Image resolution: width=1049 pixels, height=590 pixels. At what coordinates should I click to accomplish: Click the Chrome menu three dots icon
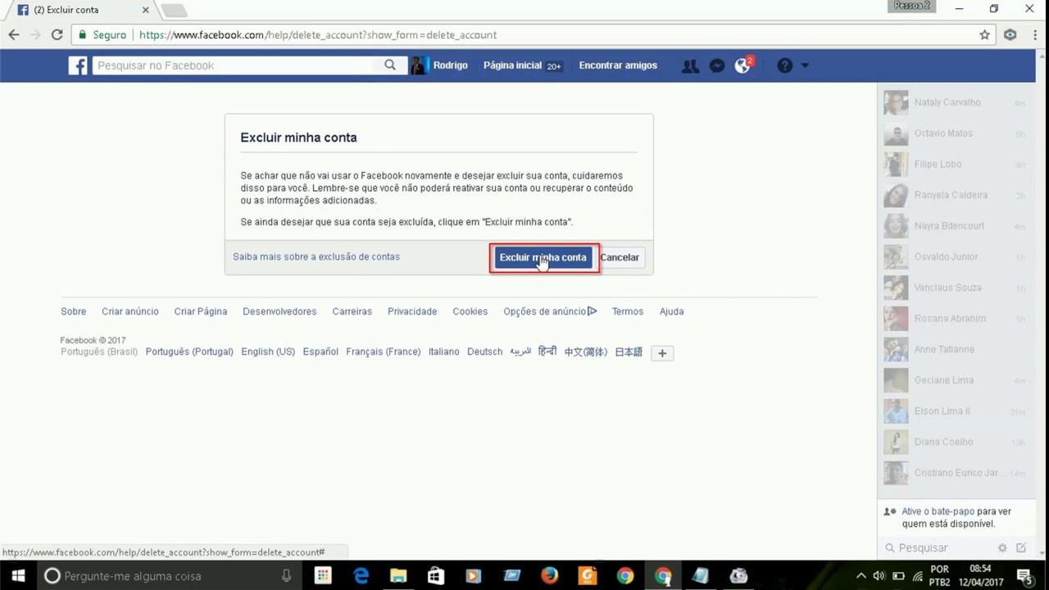(x=1035, y=35)
